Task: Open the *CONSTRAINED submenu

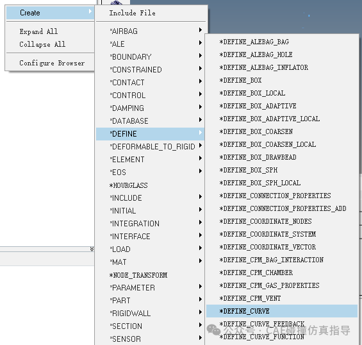Action: click(x=151, y=69)
